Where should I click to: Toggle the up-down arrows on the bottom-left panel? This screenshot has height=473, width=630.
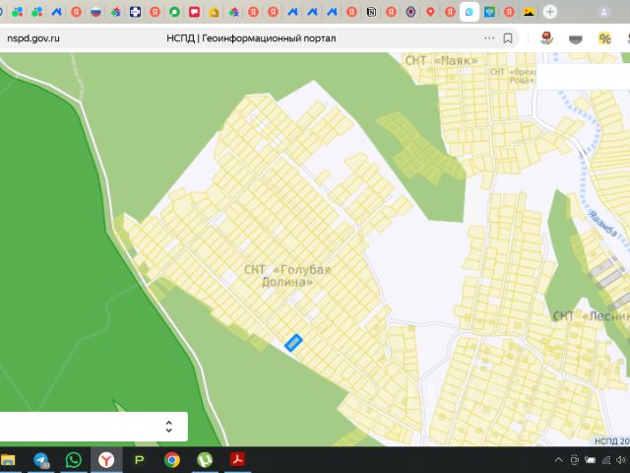tap(168, 427)
